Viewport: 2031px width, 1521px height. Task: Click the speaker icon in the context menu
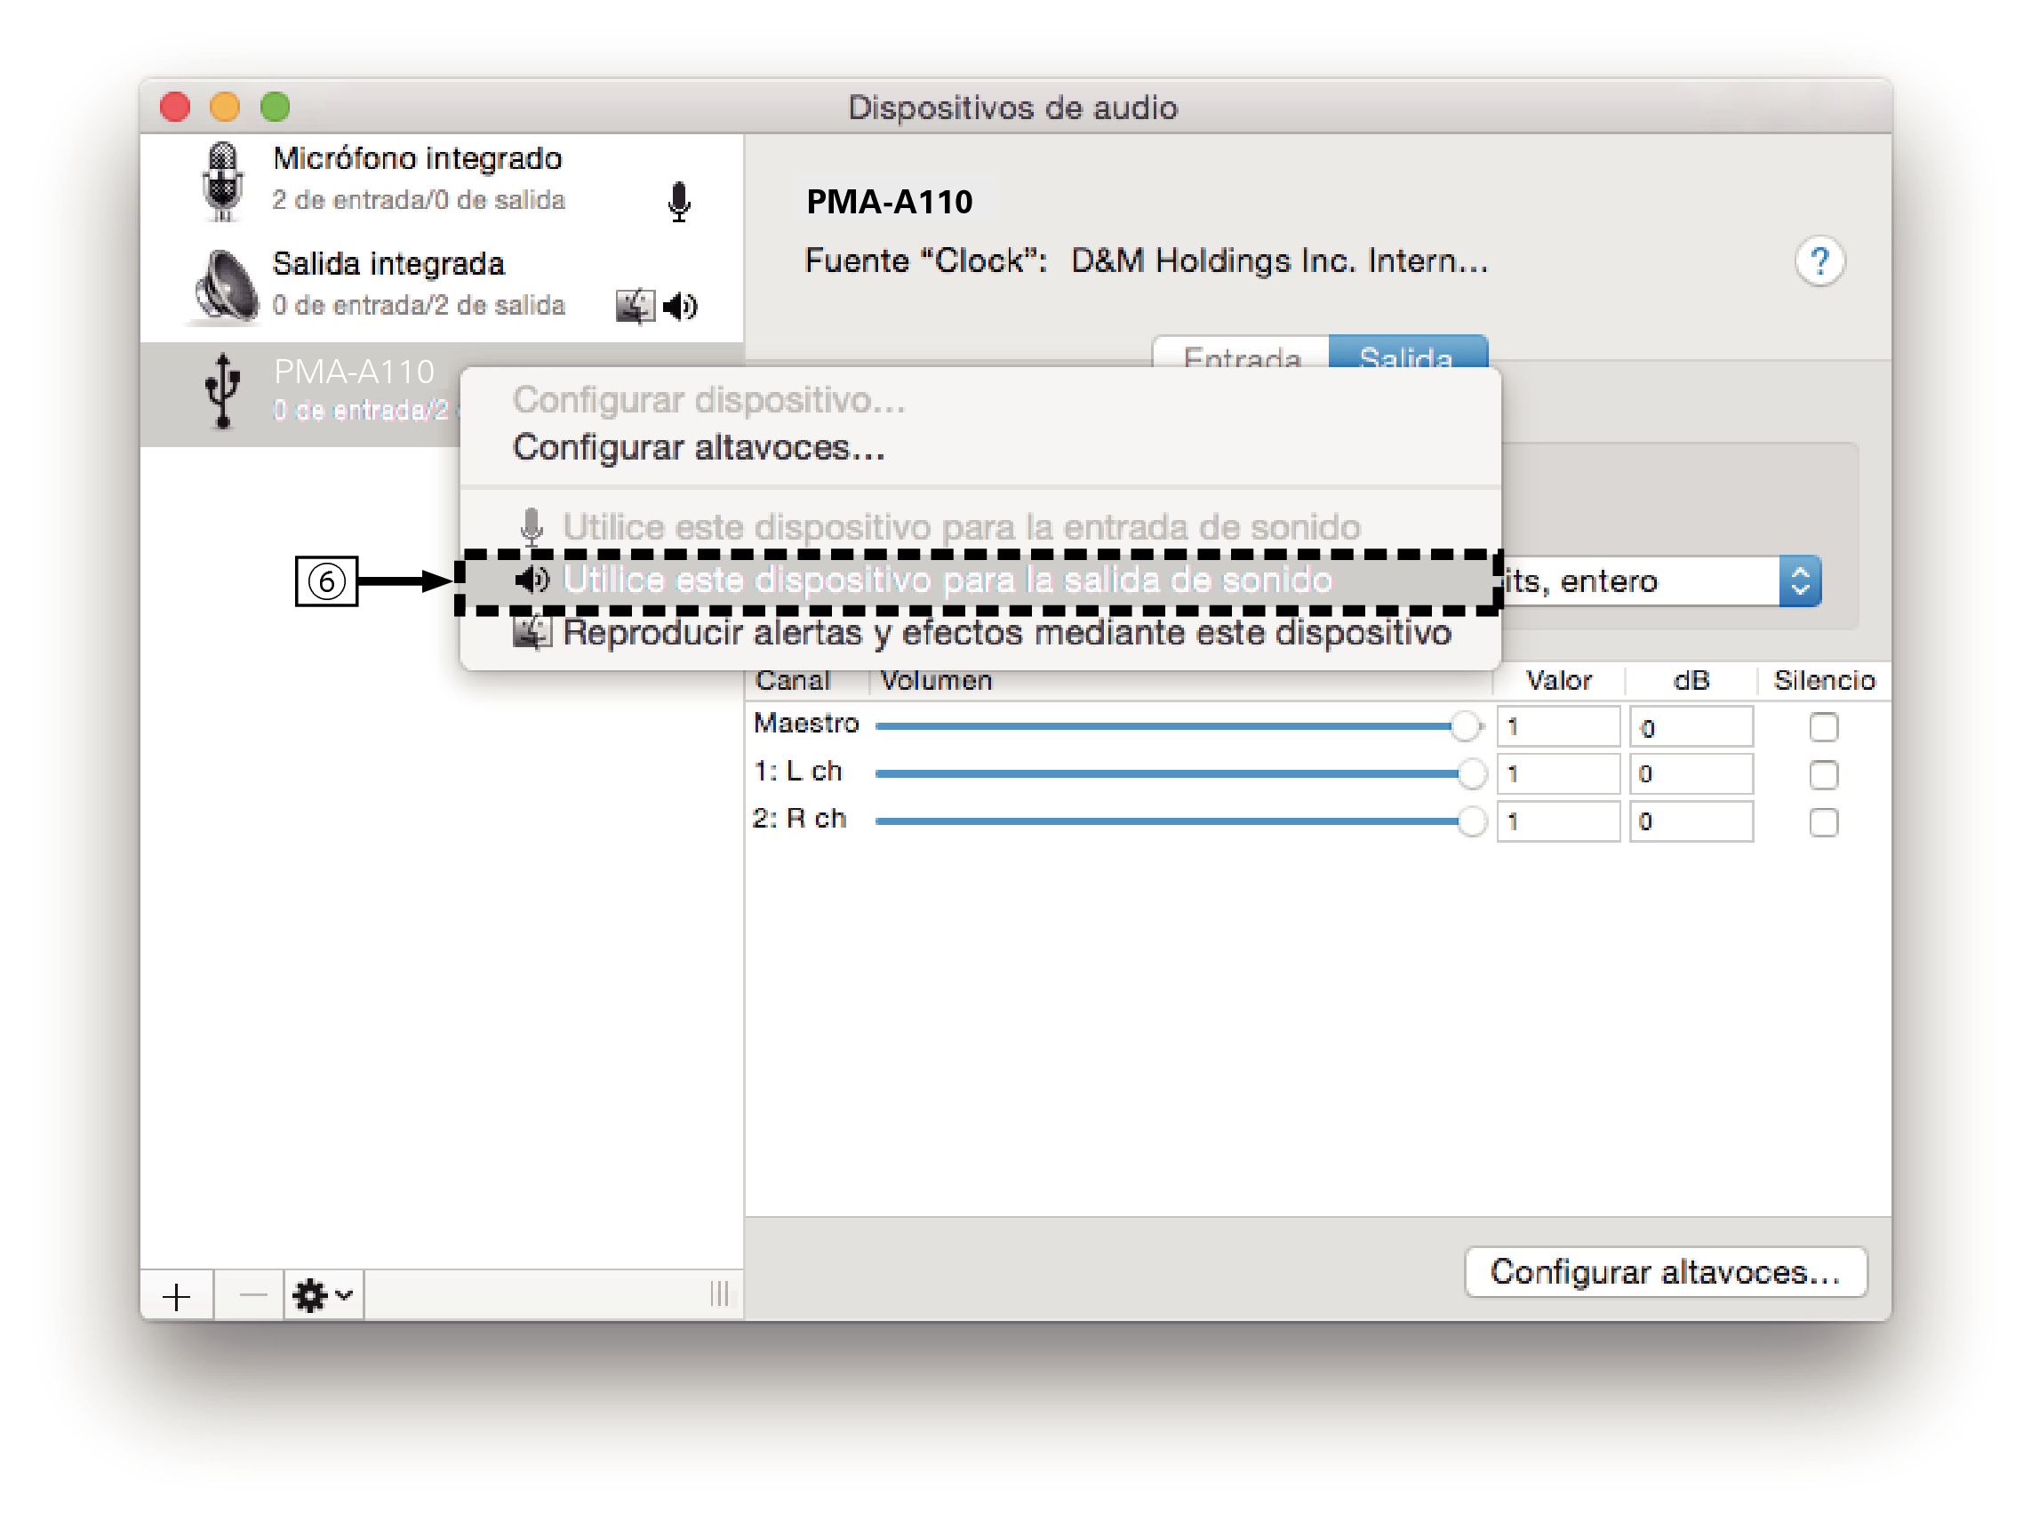click(x=531, y=580)
